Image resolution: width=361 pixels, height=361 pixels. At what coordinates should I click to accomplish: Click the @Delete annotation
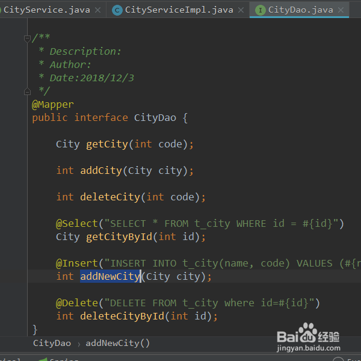point(77,303)
